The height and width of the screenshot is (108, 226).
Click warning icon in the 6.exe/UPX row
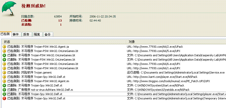[x=4, y=64]
